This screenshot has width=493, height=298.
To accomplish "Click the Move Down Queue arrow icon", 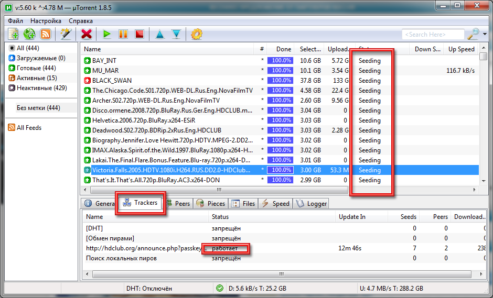I will click(x=176, y=34).
